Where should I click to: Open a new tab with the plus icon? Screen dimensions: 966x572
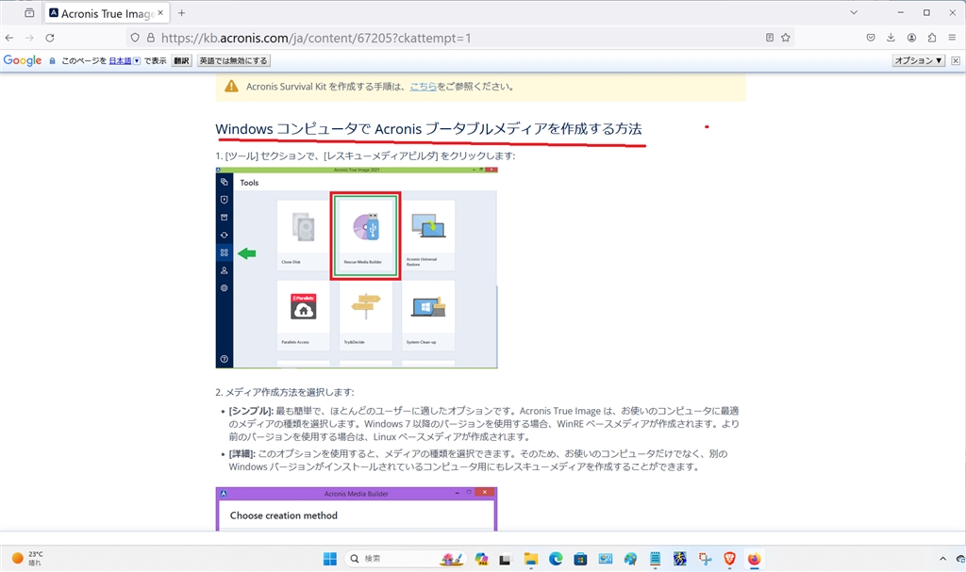tap(181, 13)
